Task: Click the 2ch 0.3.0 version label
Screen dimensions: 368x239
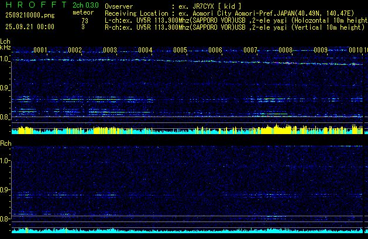Action: click(x=85, y=5)
